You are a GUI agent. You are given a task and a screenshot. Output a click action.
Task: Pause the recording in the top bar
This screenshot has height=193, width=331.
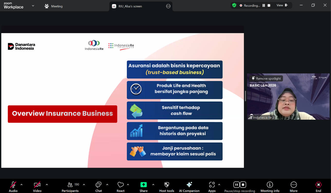tap(263, 5)
